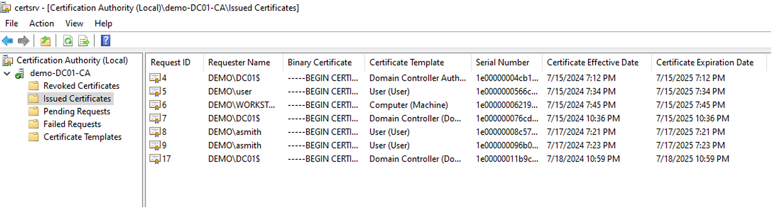
Task: Click the Refresh toolbar icon
Action: (x=68, y=41)
